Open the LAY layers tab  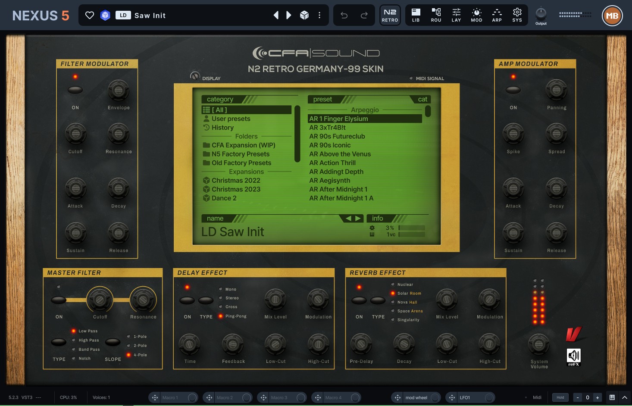tap(457, 16)
